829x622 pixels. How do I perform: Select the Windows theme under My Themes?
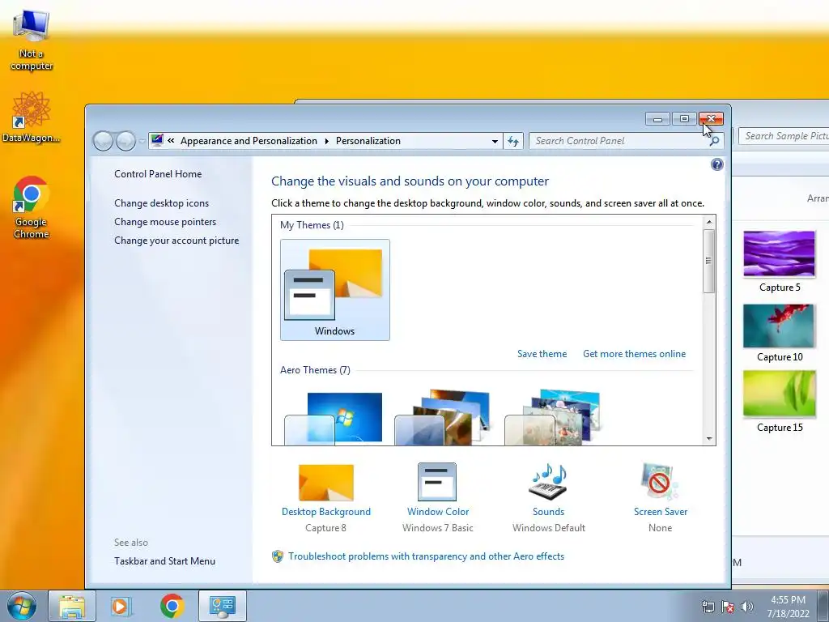[335, 290]
